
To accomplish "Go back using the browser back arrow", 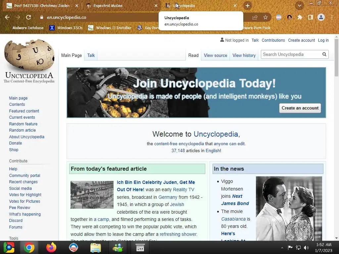I will [x=7, y=17].
